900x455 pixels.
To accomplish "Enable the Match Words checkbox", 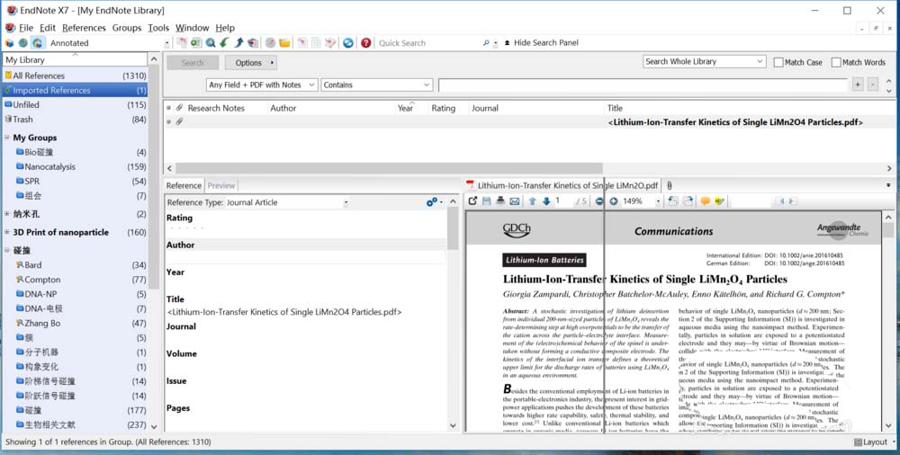I will (x=836, y=62).
